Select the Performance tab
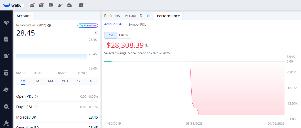The image size is (301, 128). [x=168, y=16]
